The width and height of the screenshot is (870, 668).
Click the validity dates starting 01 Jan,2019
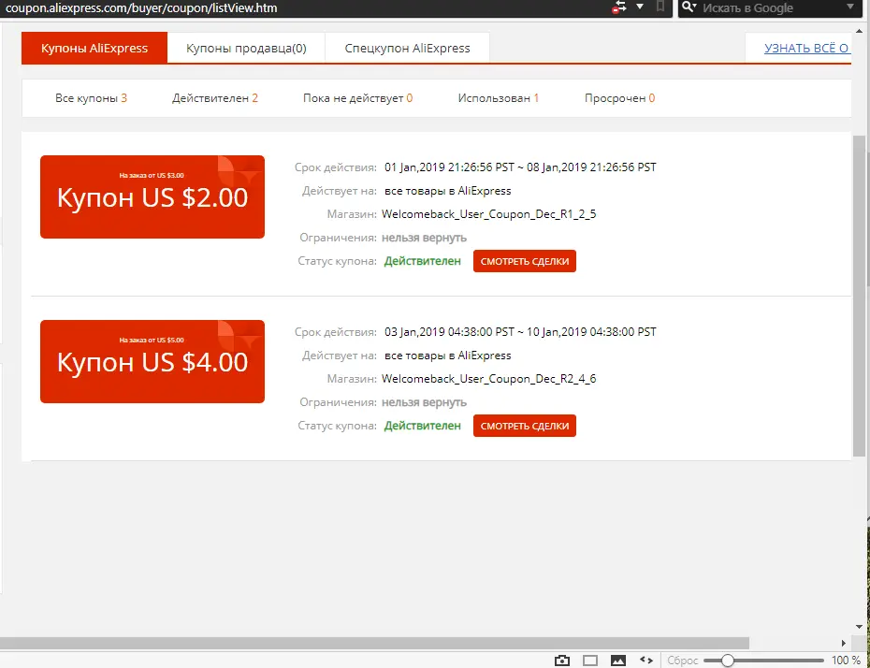pos(520,167)
